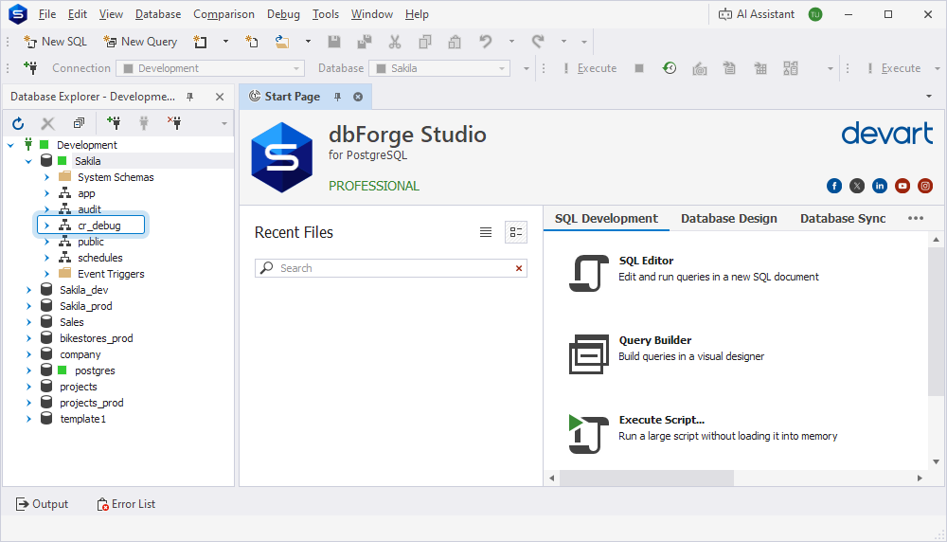Show more tabs via three-dots overflow
Viewport: 947px width, 542px height.
coord(916,219)
